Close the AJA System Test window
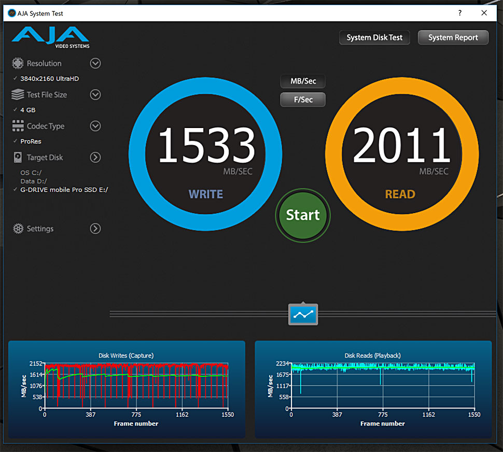503x452 pixels. click(484, 13)
